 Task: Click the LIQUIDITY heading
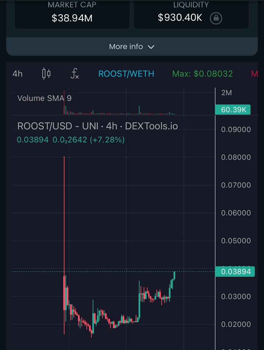pos(191,5)
